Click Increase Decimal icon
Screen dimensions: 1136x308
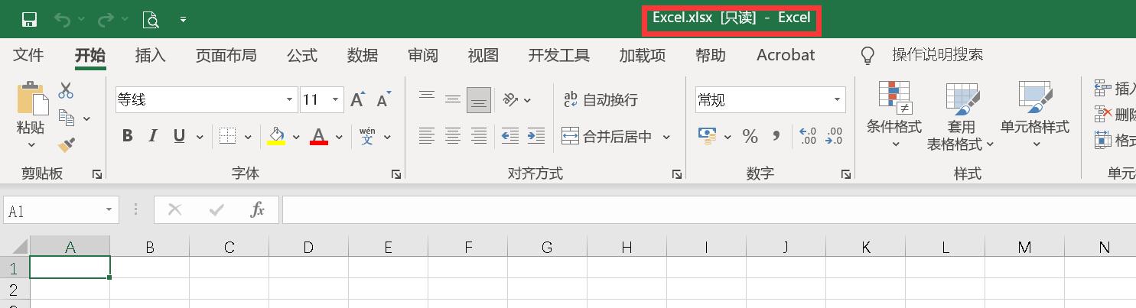pyautogui.click(x=807, y=136)
